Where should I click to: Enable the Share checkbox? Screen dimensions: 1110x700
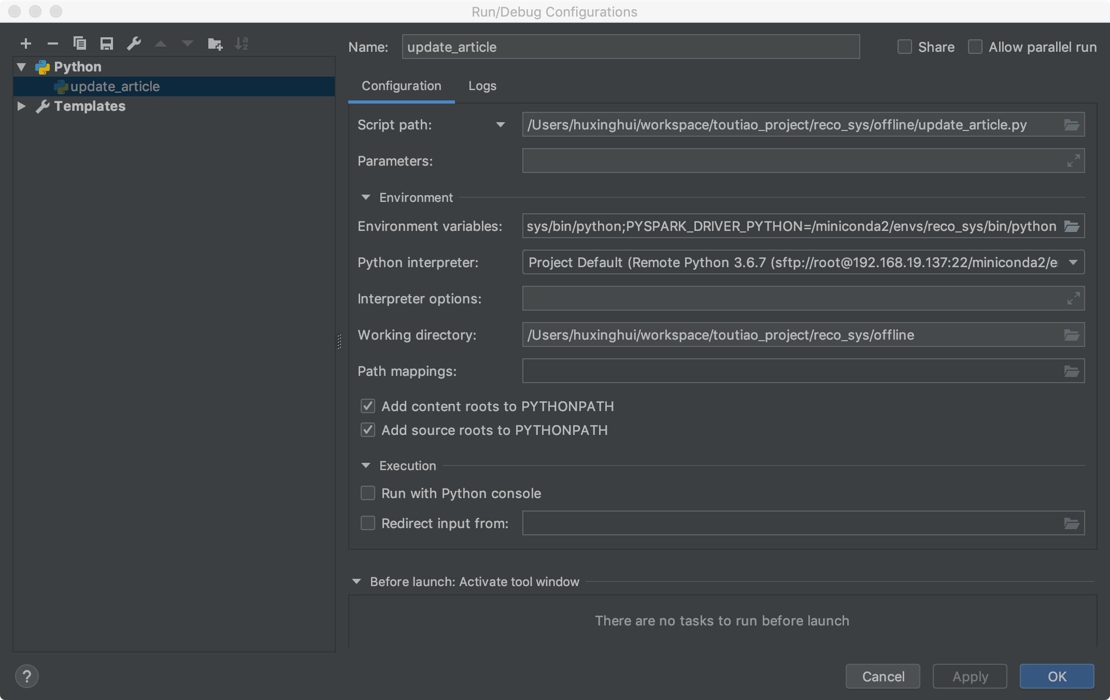point(905,47)
